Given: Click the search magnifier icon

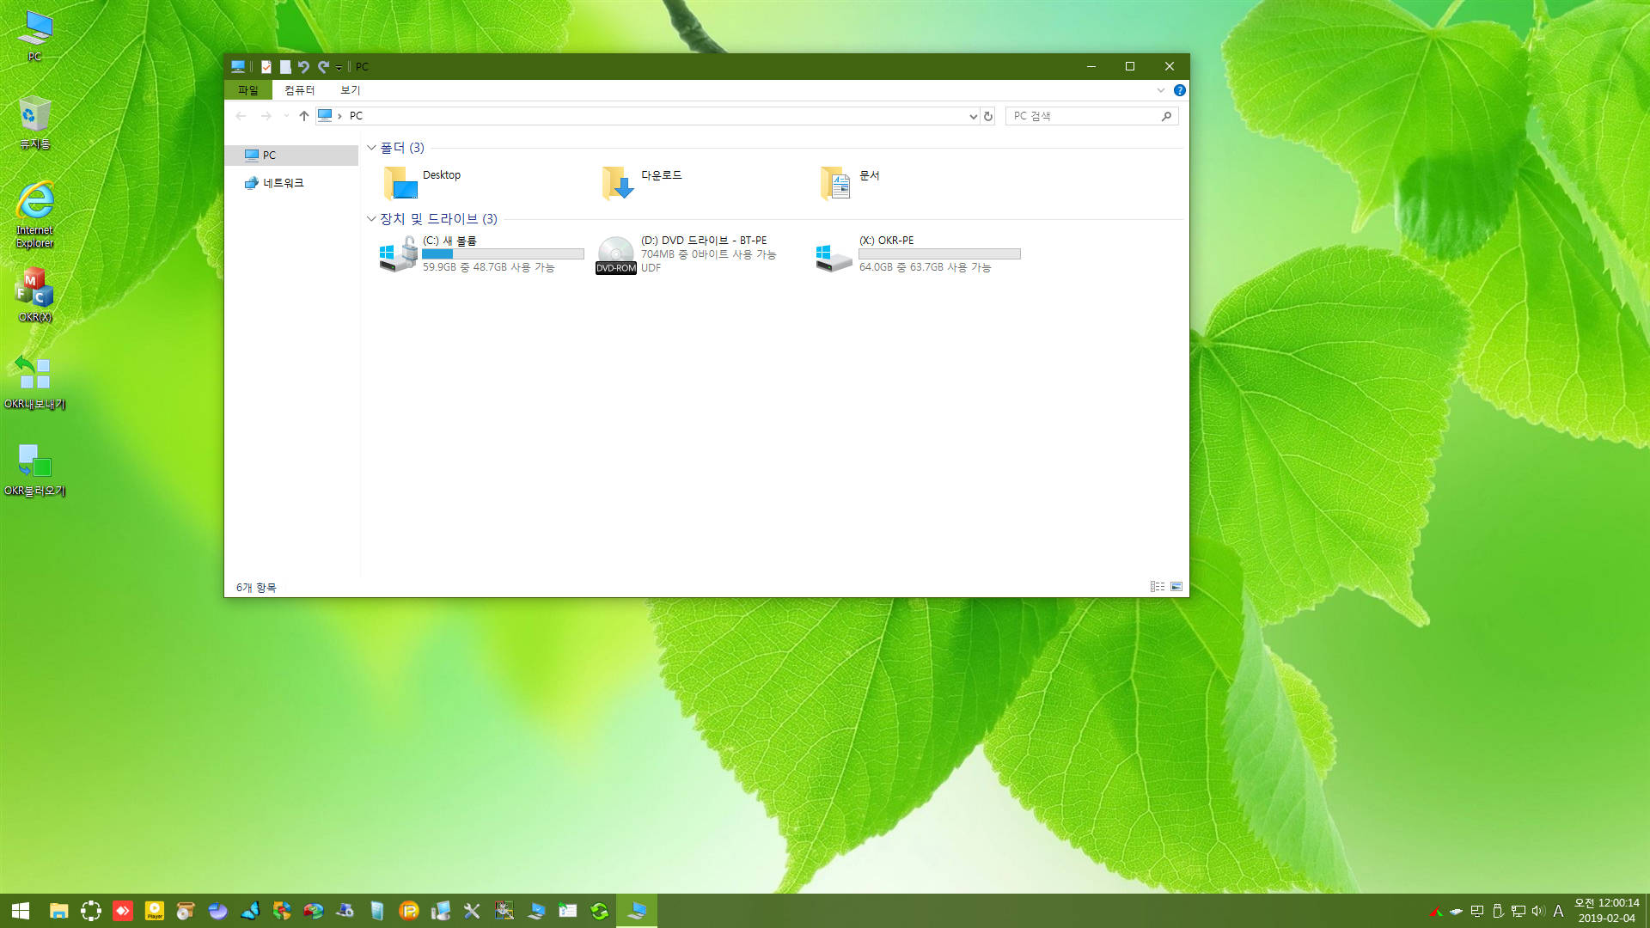Looking at the screenshot, I should pyautogui.click(x=1166, y=116).
